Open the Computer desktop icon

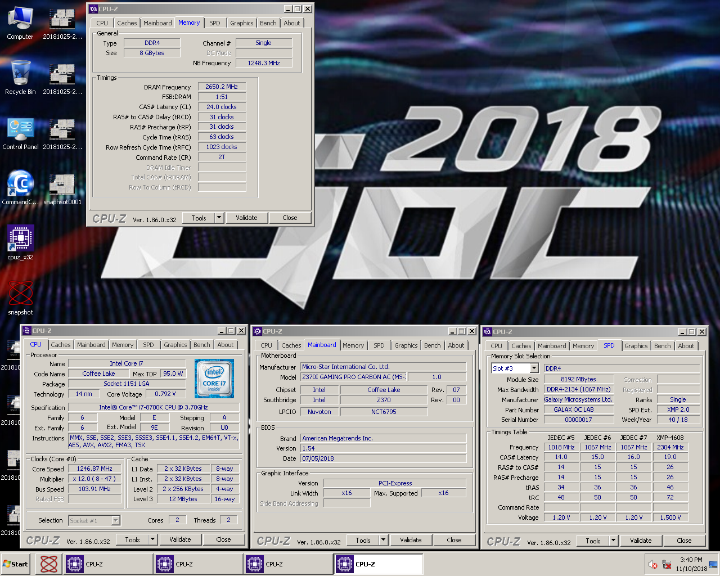(x=20, y=23)
